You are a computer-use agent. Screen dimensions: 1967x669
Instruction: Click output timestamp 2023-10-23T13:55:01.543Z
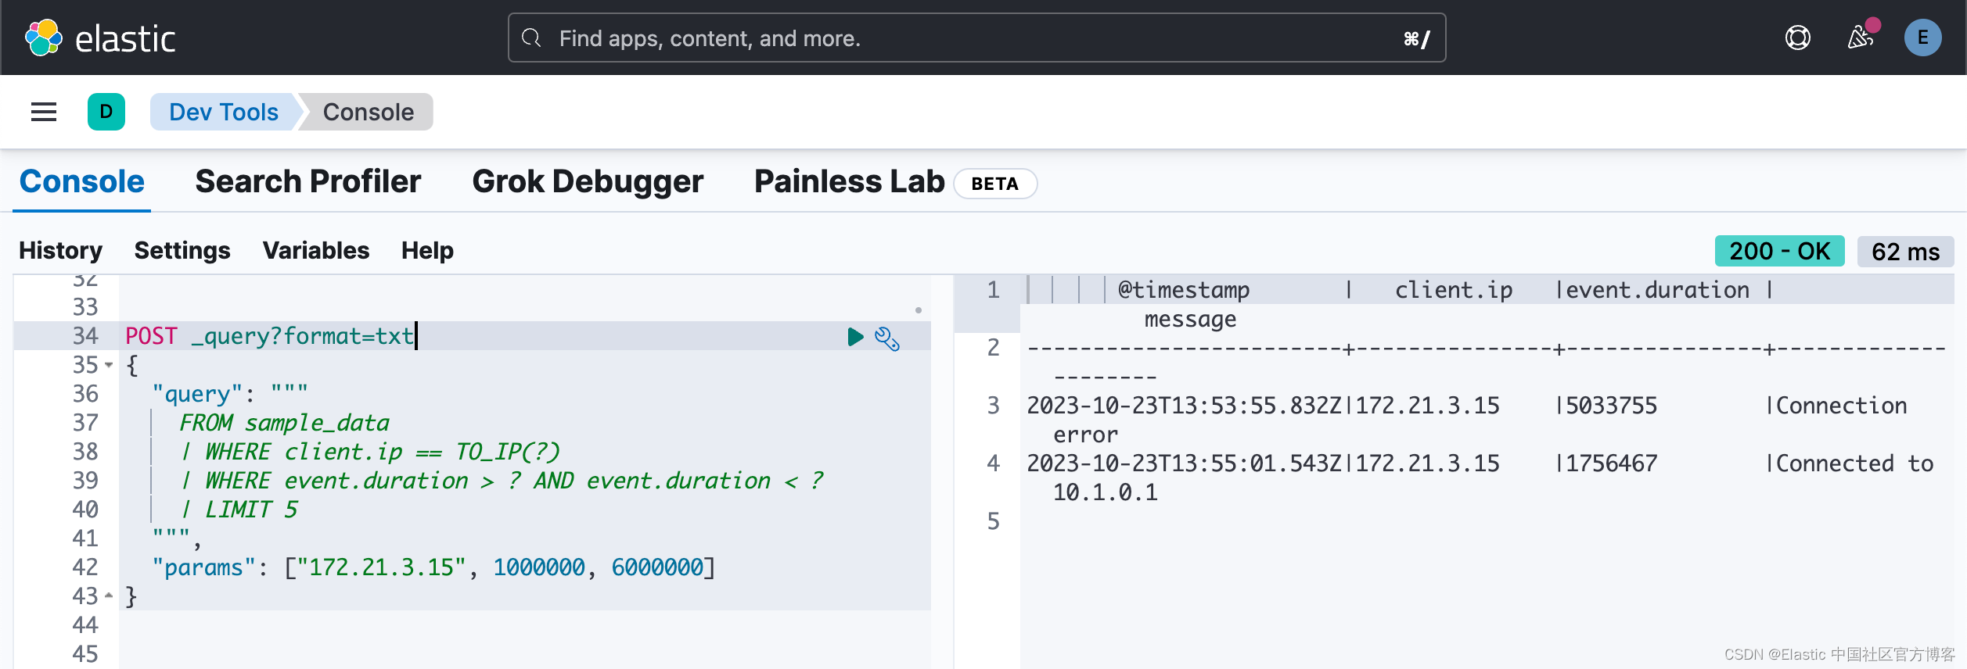[x=1185, y=463]
